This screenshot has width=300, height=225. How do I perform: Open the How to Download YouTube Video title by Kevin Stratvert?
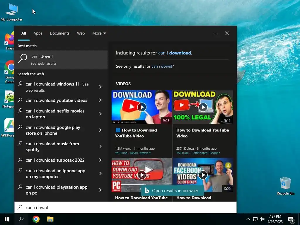(x=136, y=133)
